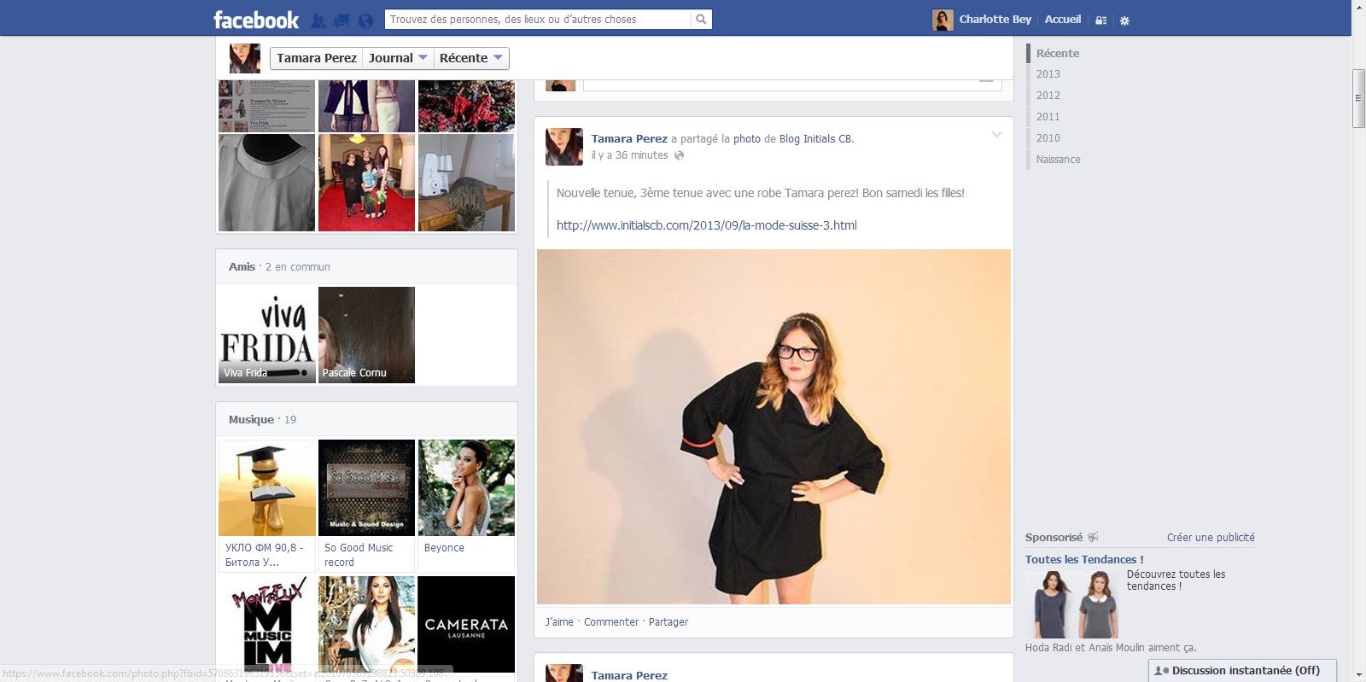Click the Facebook logo
Image resolution: width=1366 pixels, height=682 pixels.
256,20
